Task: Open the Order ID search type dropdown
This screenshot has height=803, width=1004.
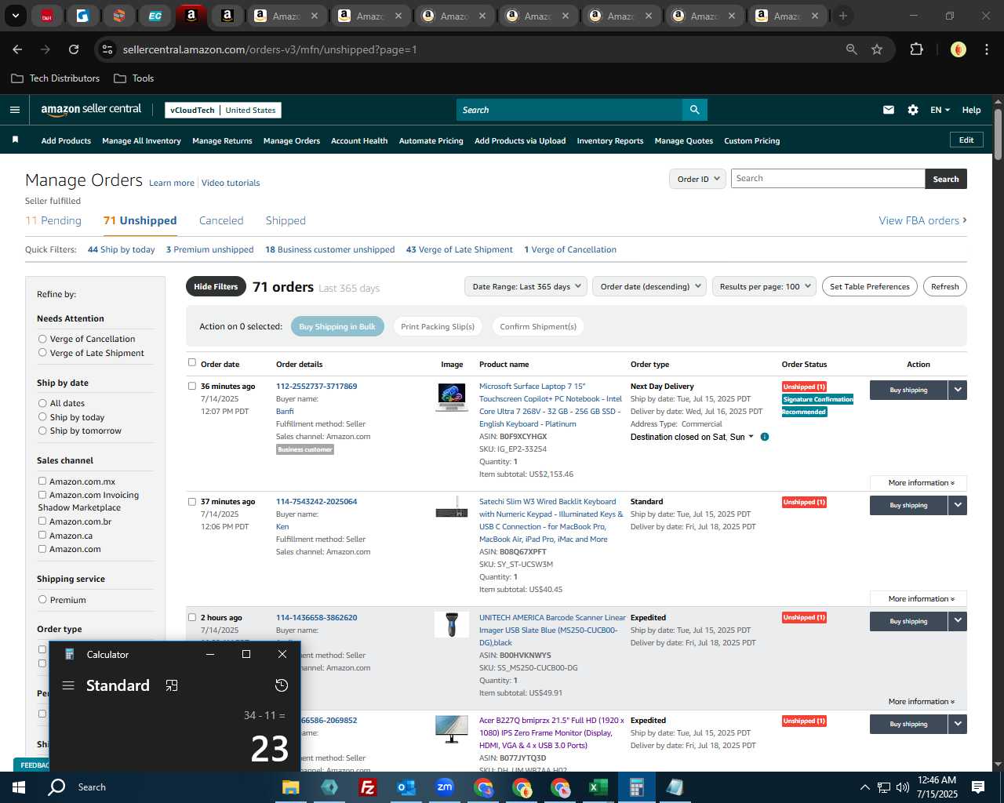Action: (x=697, y=179)
